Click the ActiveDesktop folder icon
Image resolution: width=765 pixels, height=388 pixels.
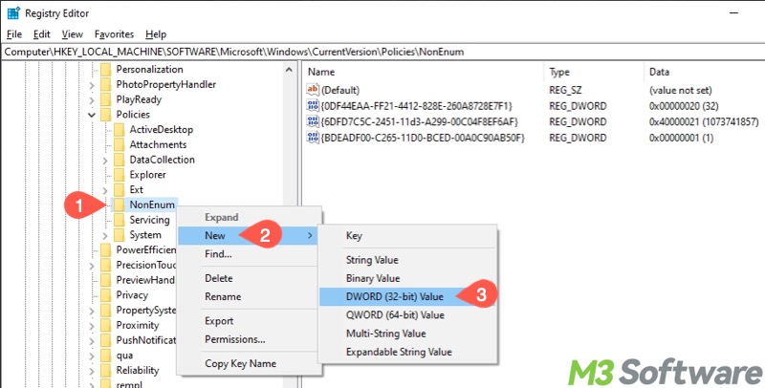click(119, 130)
